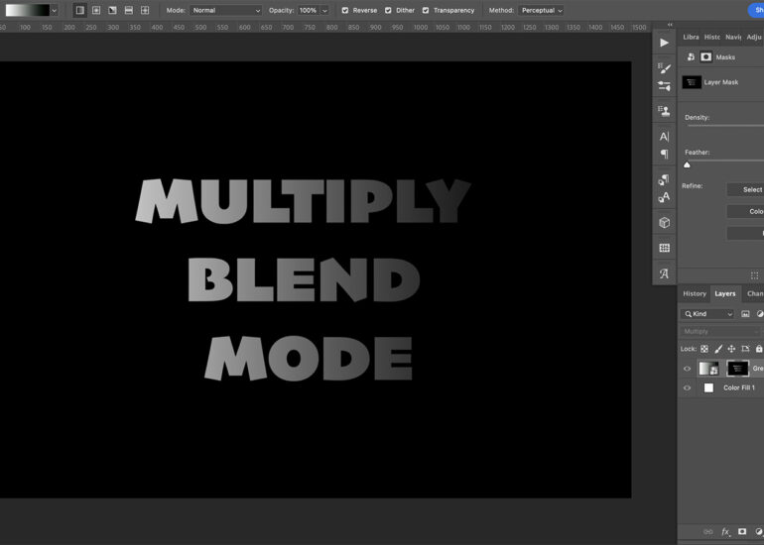Add a layer style fx icon
Image resolution: width=764 pixels, height=545 pixels.
pyautogui.click(x=725, y=532)
